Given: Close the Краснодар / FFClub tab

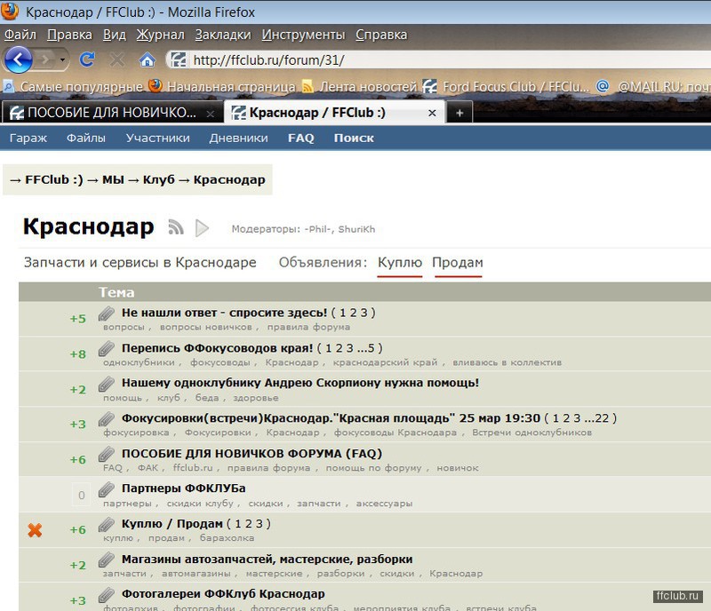Looking at the screenshot, I should pyautogui.click(x=432, y=113).
